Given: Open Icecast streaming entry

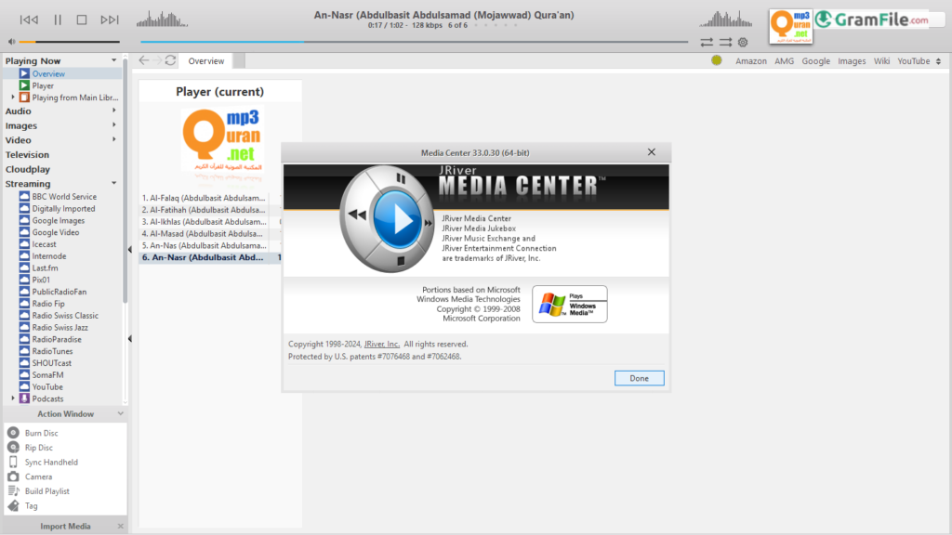Looking at the screenshot, I should pyautogui.click(x=44, y=244).
